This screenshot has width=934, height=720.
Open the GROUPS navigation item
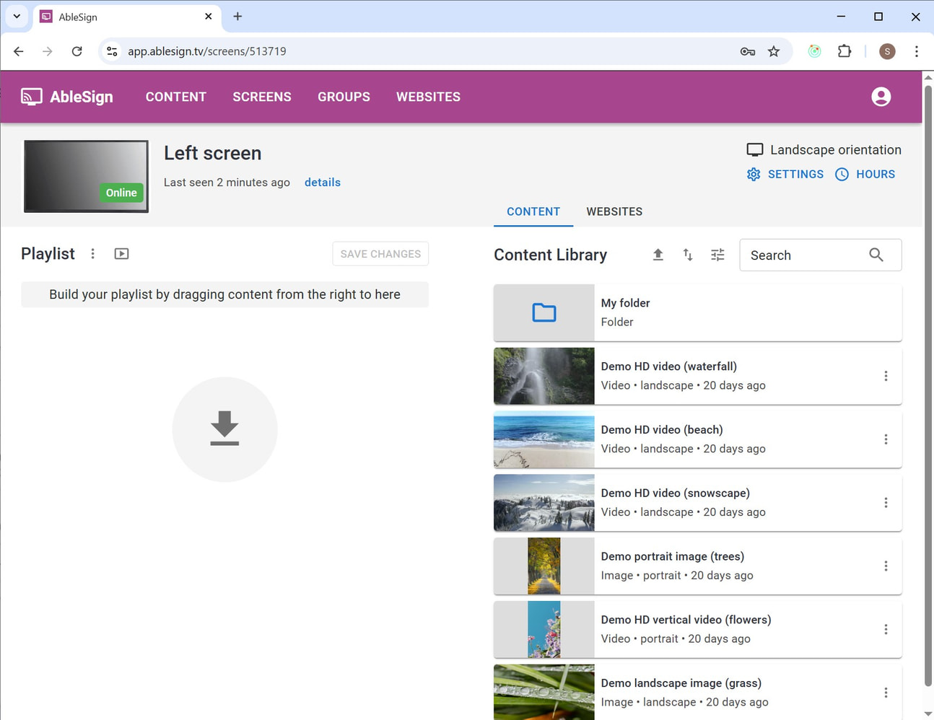344,97
